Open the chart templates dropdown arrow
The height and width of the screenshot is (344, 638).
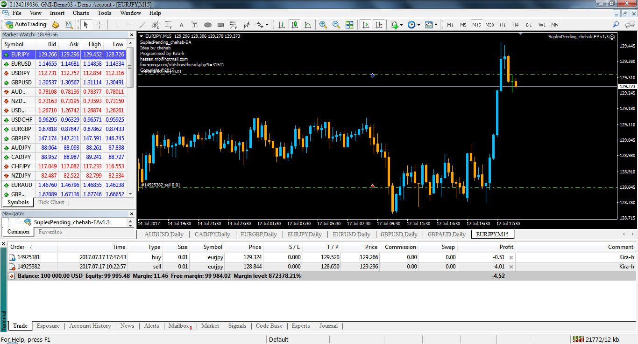click(x=436, y=25)
